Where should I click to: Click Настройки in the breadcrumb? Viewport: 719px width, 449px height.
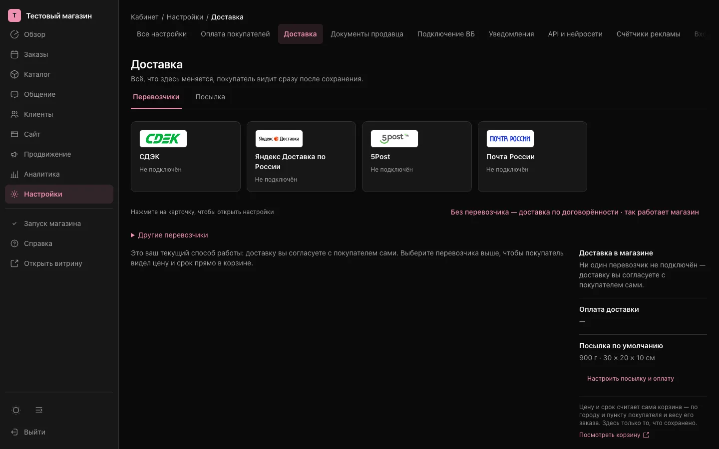click(x=185, y=17)
